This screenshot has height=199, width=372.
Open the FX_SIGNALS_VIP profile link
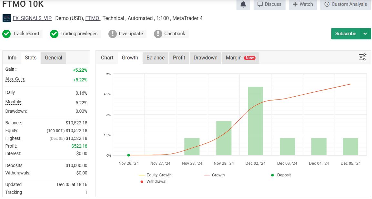32,18
